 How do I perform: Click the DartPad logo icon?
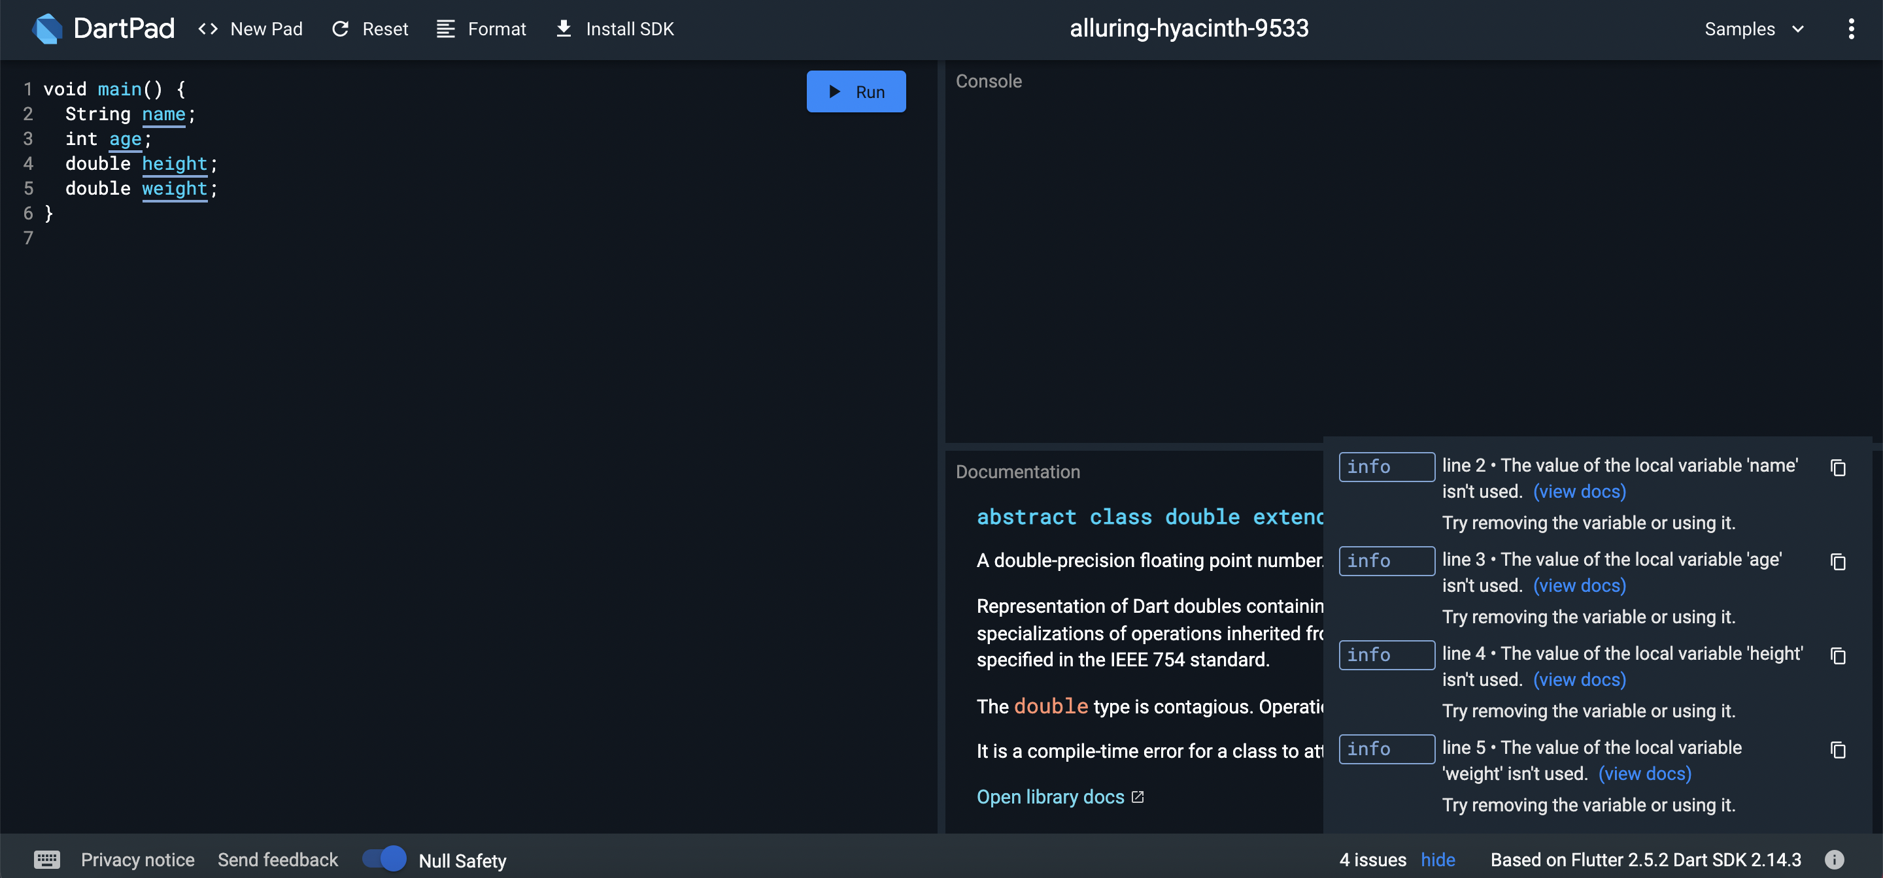click(48, 29)
